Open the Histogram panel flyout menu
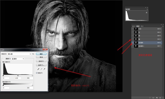 pos(147,9)
